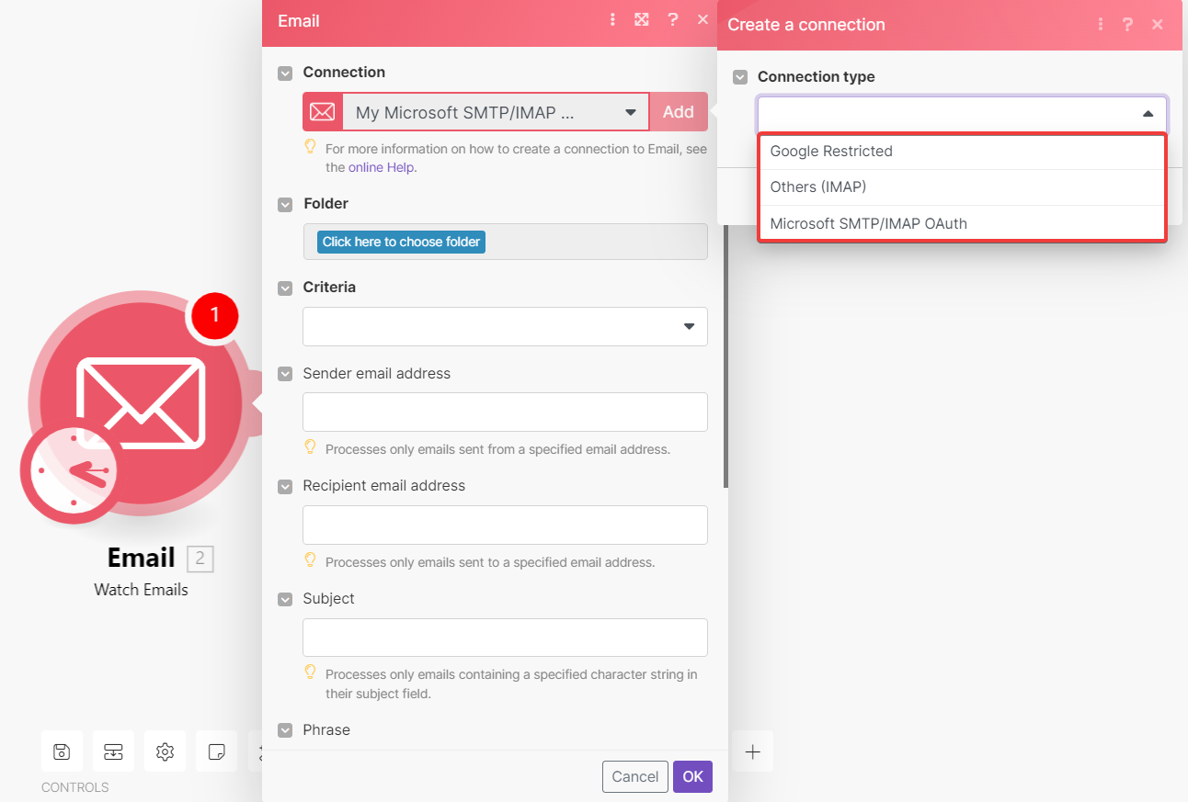Click the Email module envelope node
Viewport: 1188px width, 802px height.
point(141,402)
